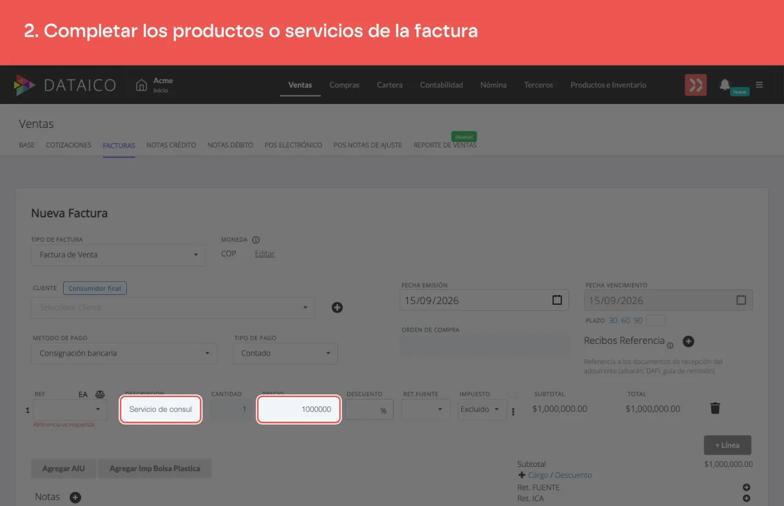This screenshot has height=506, width=784.
Task: Open the notifications bell icon
Action: point(725,84)
